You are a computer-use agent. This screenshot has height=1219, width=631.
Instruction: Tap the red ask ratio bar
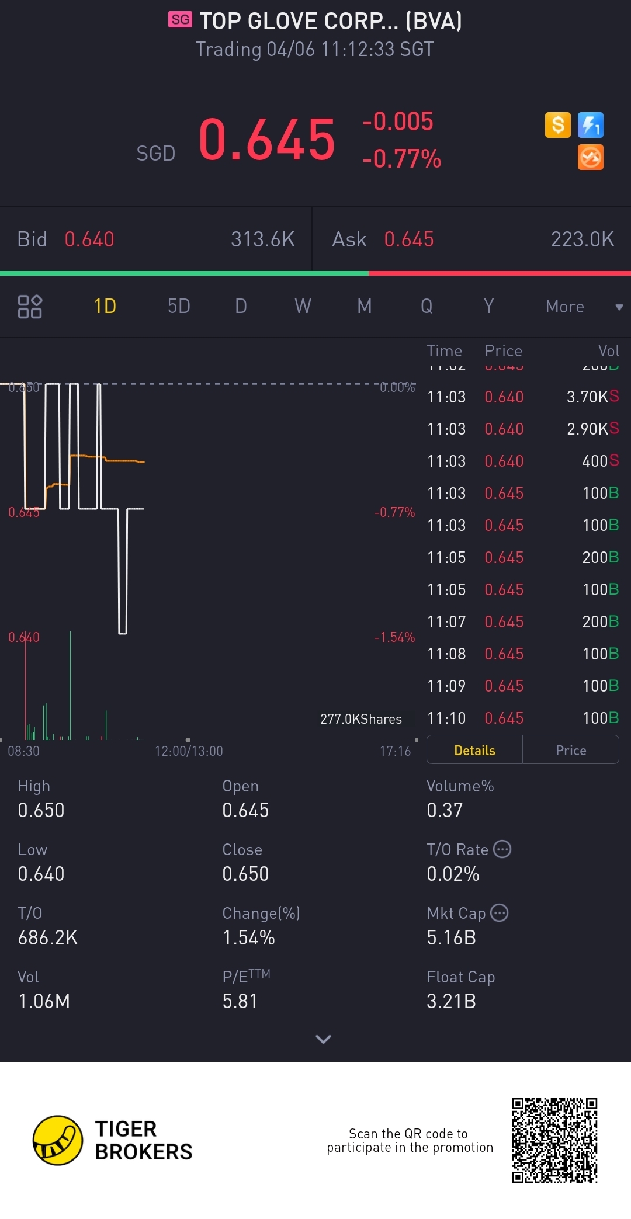[500, 273]
